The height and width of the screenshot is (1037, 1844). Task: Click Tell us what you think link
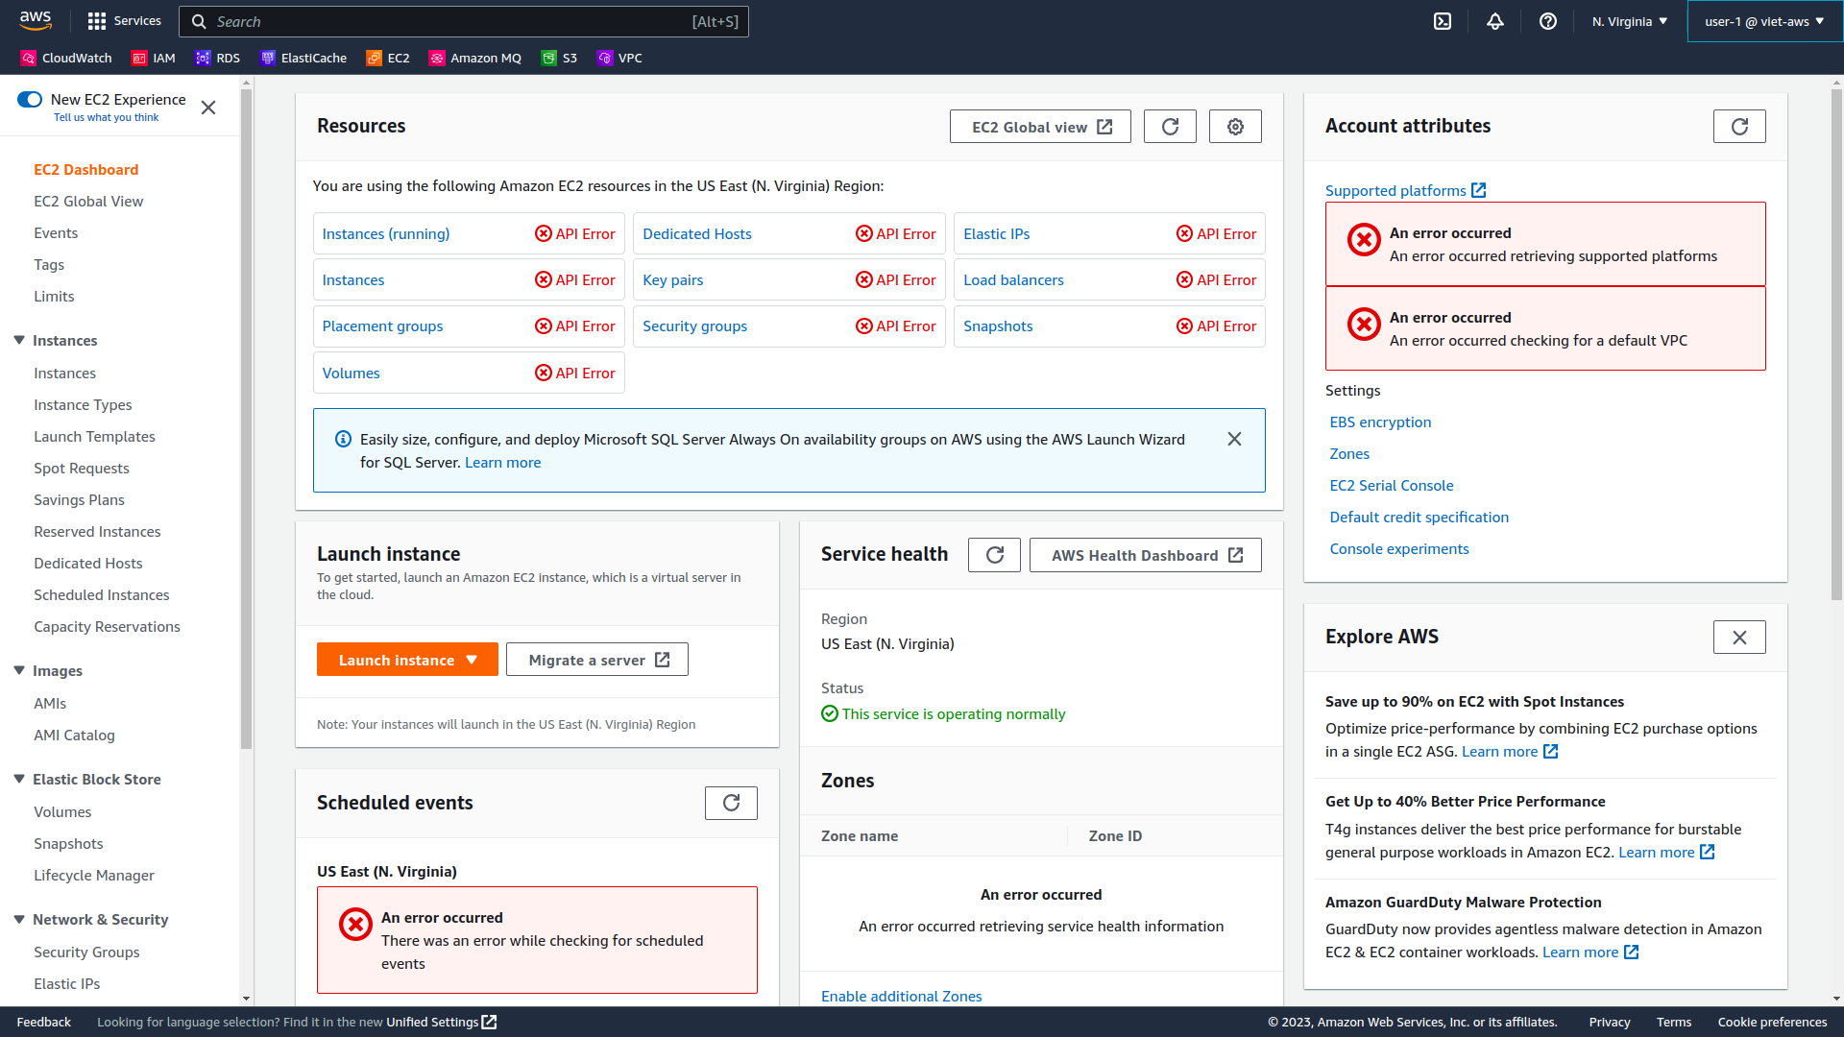point(107,117)
